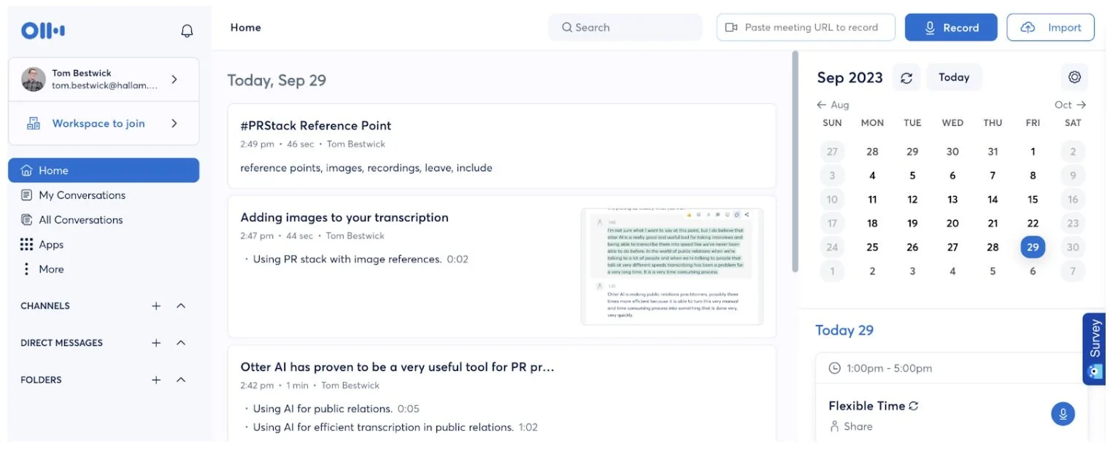Screen dimensions: 1118x465
Task: Select September 15 on calendar
Action: (1033, 199)
